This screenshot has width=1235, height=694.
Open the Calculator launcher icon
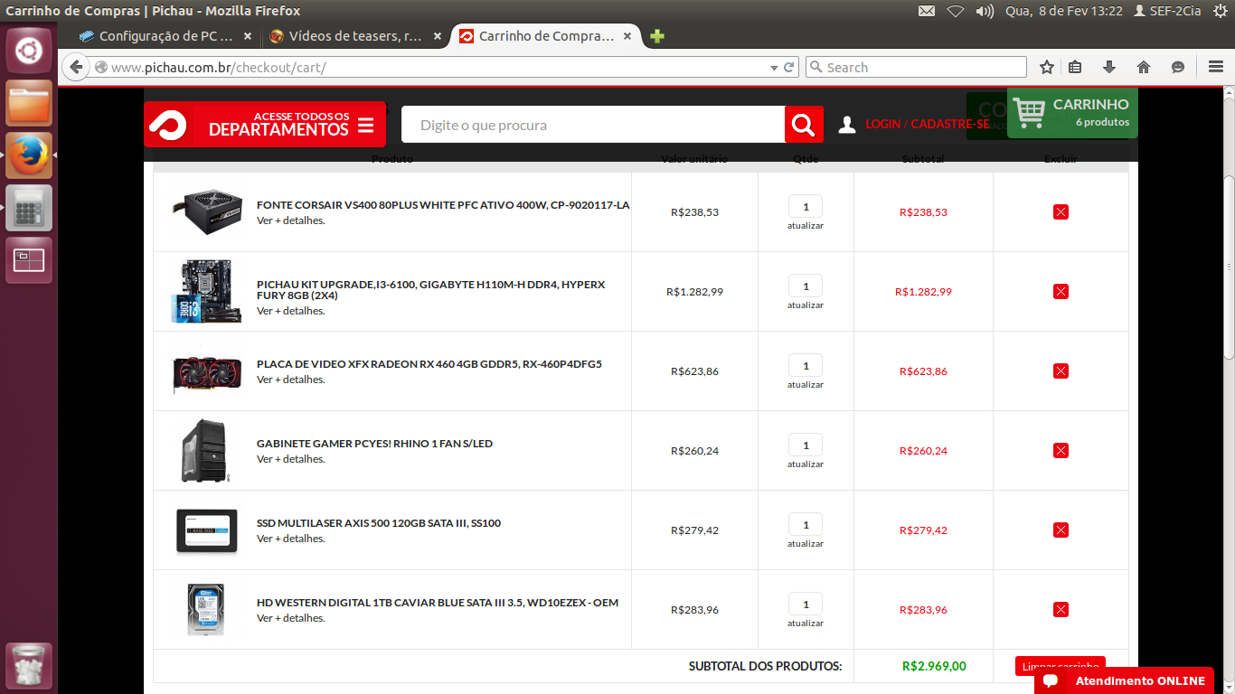29,208
